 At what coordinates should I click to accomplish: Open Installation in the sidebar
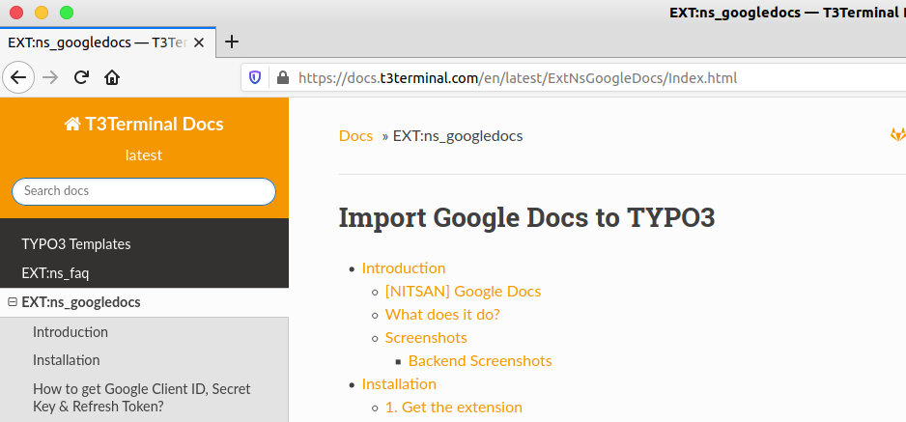coord(67,359)
